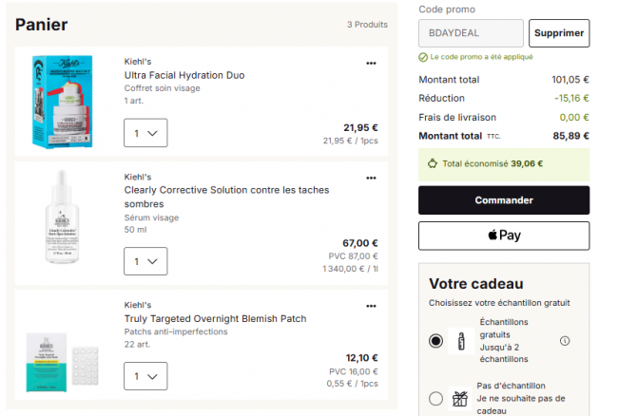Open the Truly Targeted Overnight Blemish Patch link
Viewport: 618px width, 416px height.
point(215,318)
